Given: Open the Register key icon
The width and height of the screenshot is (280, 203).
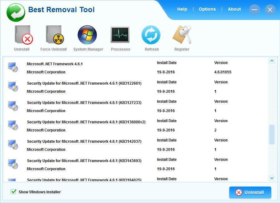Looking at the screenshot, I should tap(182, 34).
